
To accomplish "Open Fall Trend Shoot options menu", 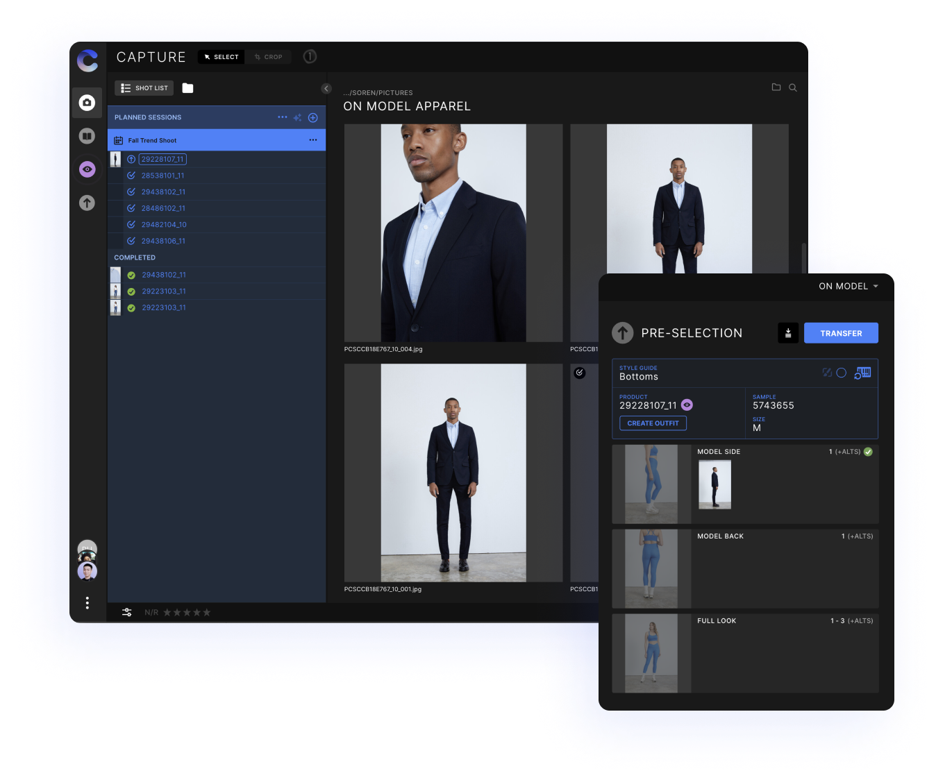I will [x=313, y=140].
